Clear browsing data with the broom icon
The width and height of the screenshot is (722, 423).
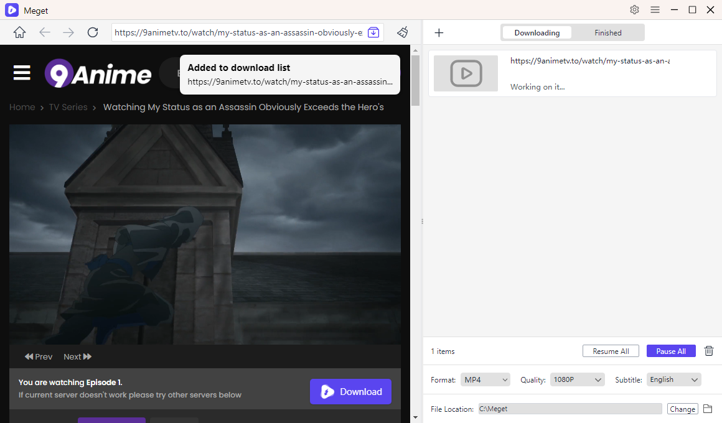[403, 32]
